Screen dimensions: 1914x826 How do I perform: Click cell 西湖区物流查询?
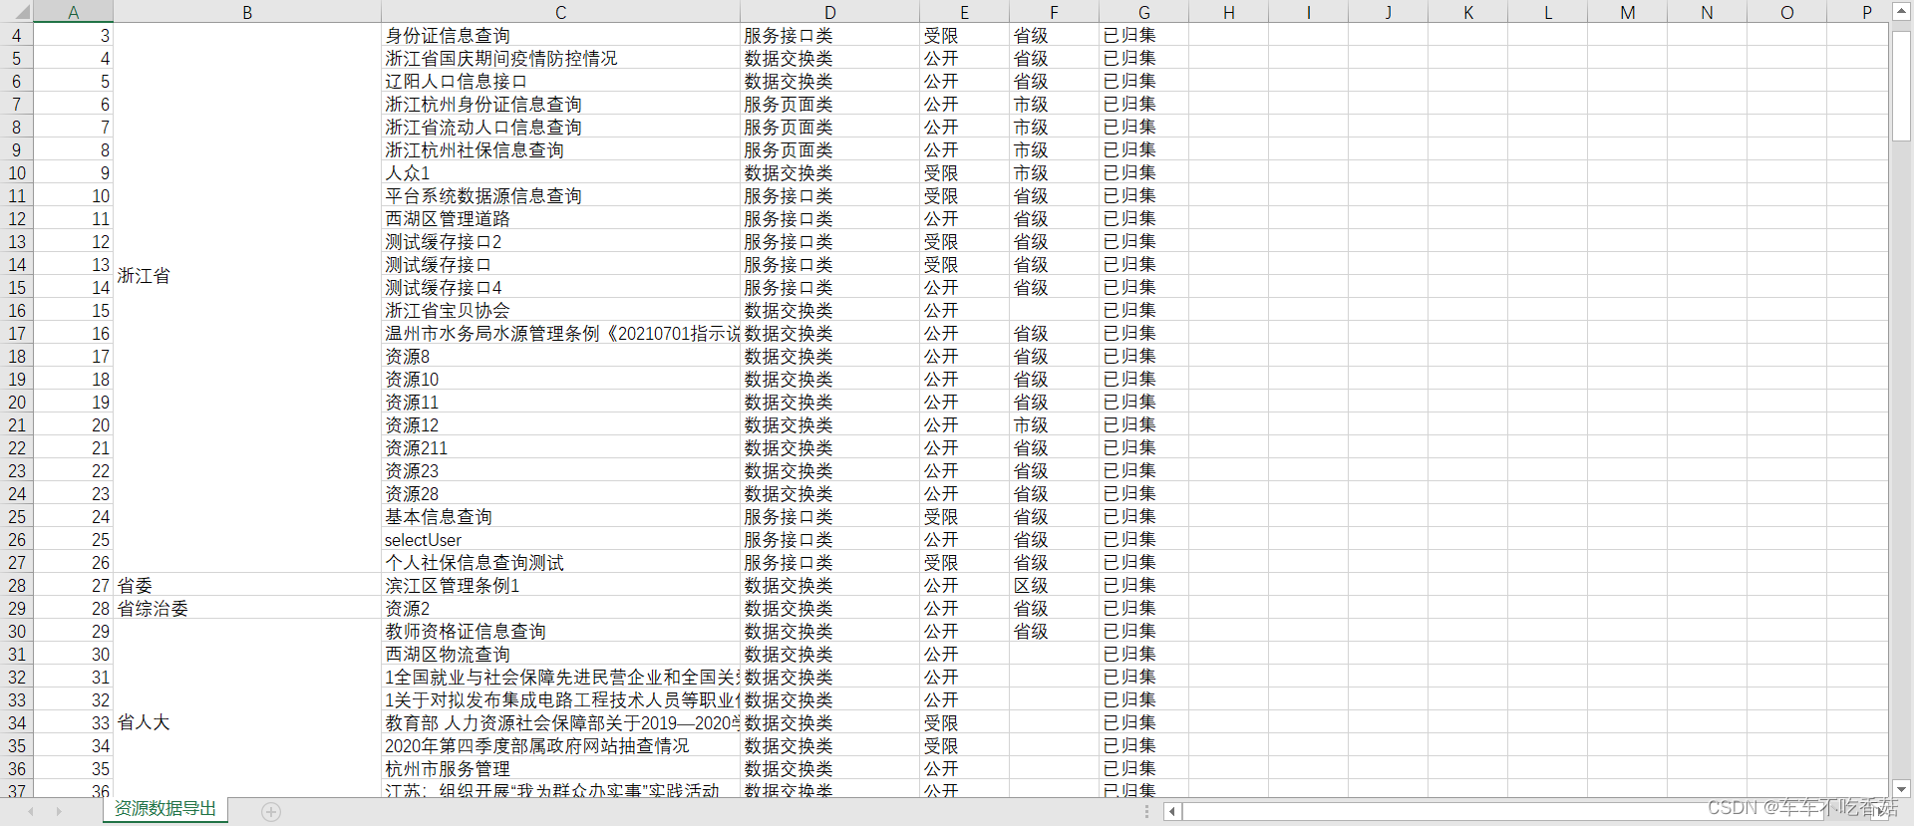pos(560,654)
